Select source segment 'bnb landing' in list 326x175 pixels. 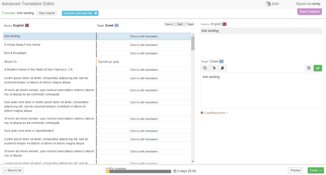(x=12, y=36)
